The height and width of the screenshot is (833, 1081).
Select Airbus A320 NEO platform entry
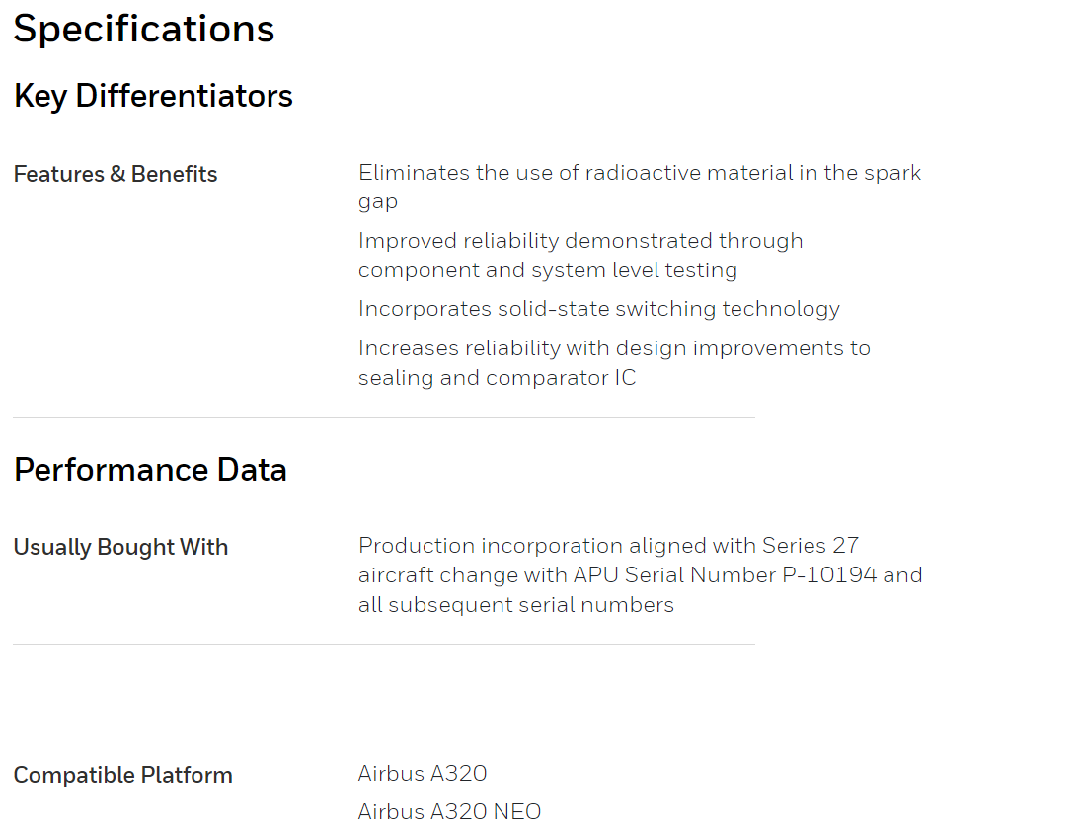449,811
